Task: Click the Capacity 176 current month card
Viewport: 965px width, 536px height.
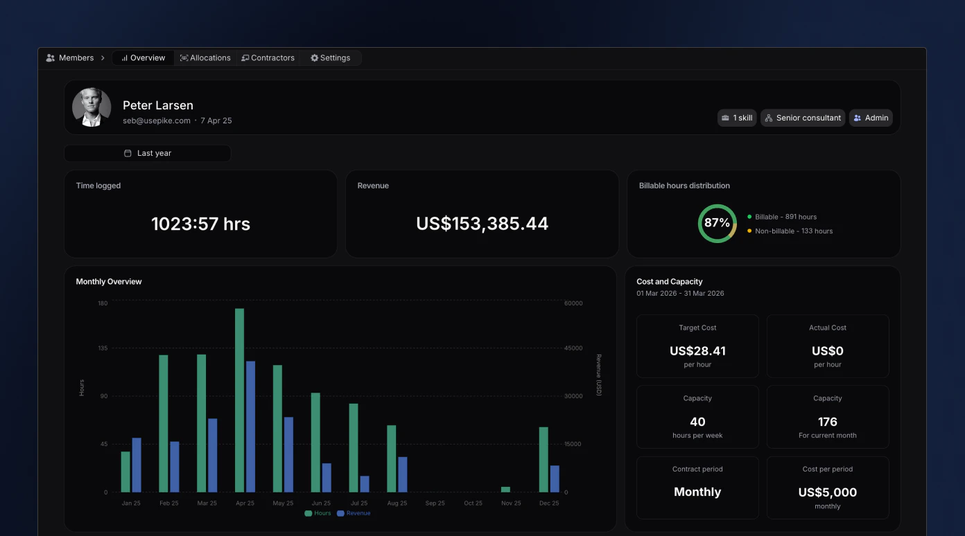Action: click(x=828, y=417)
